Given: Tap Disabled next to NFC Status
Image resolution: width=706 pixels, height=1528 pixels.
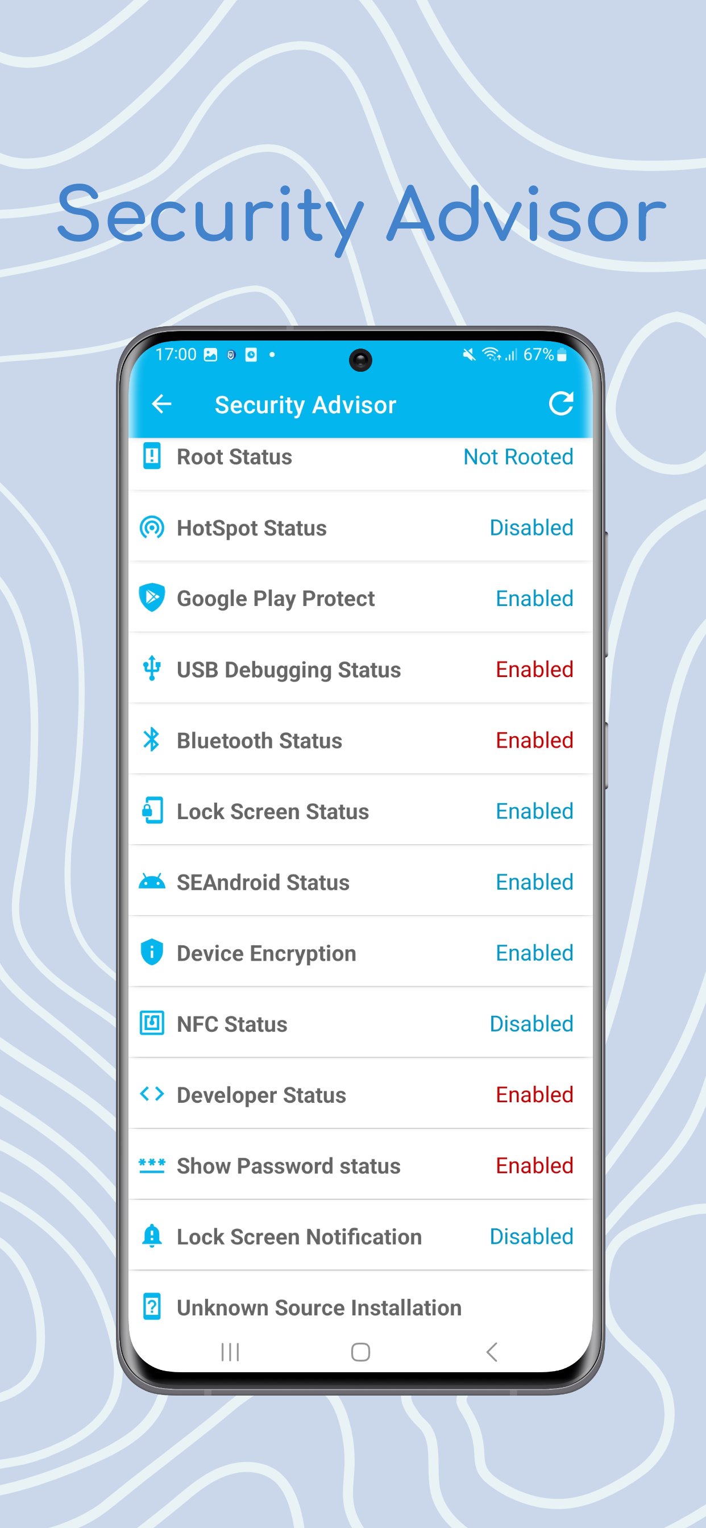Looking at the screenshot, I should click(x=531, y=1024).
